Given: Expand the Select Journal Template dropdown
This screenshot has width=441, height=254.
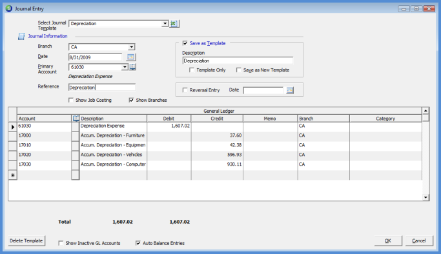Looking at the screenshot, I should coord(165,24).
